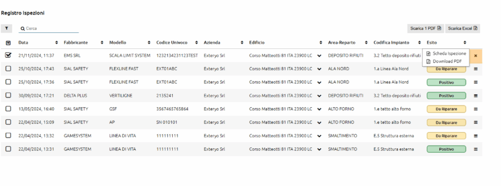
Task: Check the 22/04/2024, 13:31 row checkbox
Action: click(x=8, y=149)
